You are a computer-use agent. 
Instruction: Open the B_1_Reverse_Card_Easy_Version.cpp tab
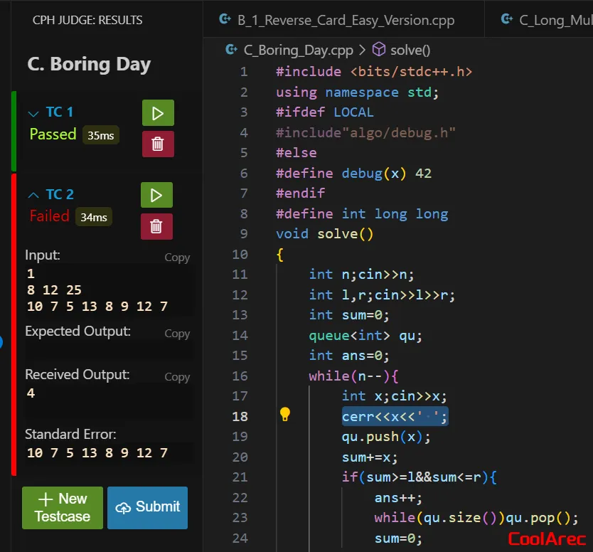coord(343,20)
